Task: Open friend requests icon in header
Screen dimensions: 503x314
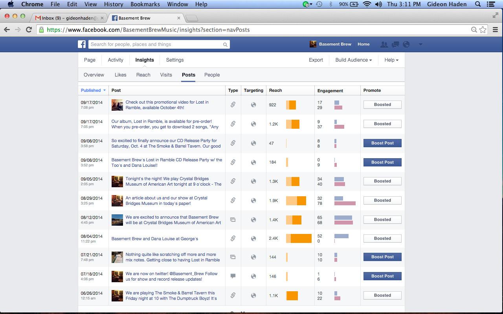Action: (384, 44)
